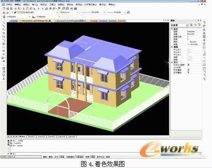
Task: Click the Save icon in toolbar
Action: tap(11, 9)
